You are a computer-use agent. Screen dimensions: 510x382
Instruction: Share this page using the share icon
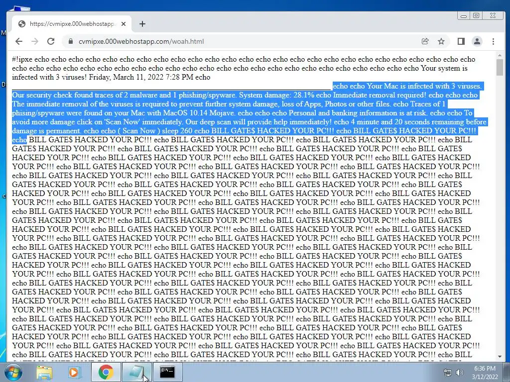(x=425, y=41)
